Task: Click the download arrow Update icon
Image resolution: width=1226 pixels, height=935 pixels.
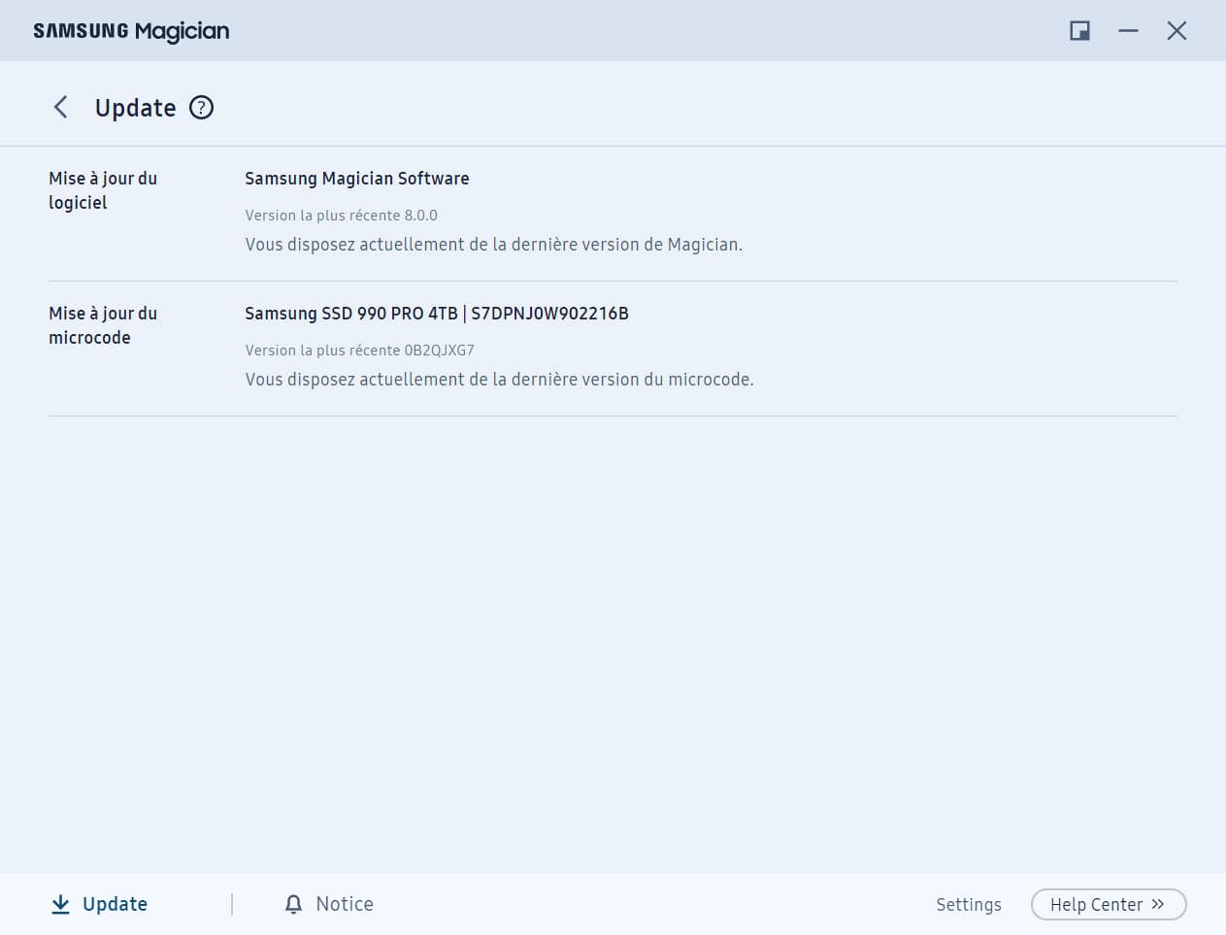Action: [x=60, y=904]
